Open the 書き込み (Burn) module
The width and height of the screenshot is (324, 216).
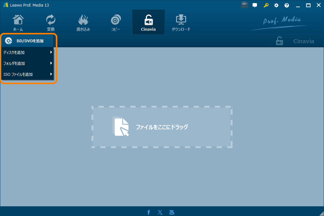coord(83,22)
